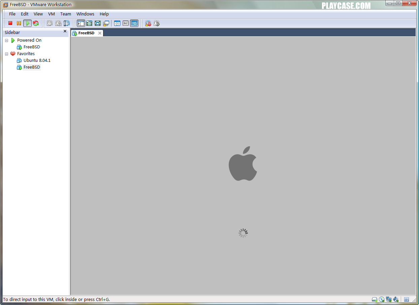The height and width of the screenshot is (305, 419).
Task: Click the Reset VM circular arrows icon
Action: (x=36, y=23)
